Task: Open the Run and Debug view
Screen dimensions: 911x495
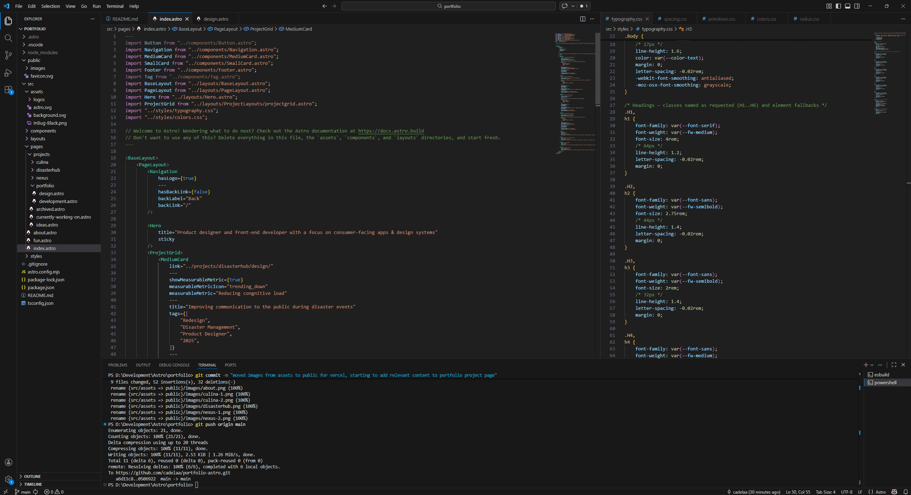Action: tap(9, 73)
